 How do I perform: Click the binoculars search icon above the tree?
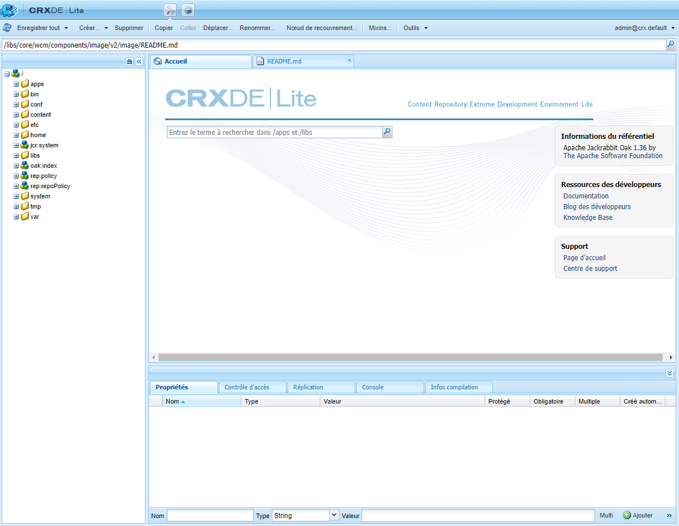[129, 61]
